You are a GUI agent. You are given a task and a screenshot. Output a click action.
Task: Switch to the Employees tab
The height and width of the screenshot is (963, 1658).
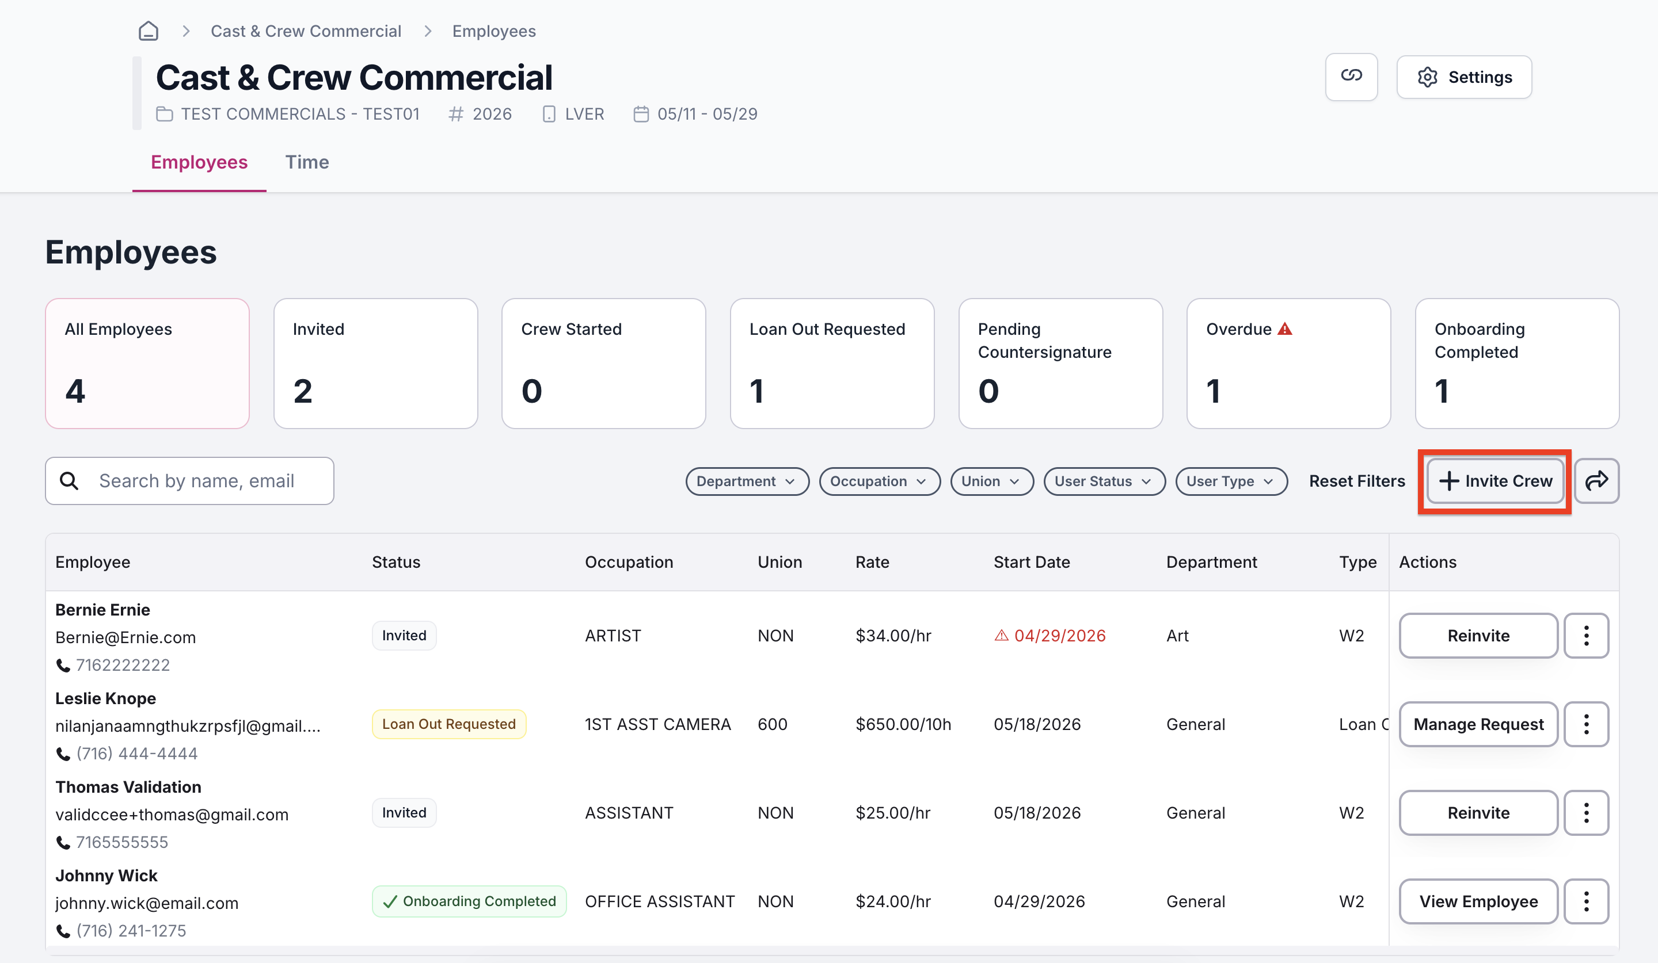[x=199, y=162]
